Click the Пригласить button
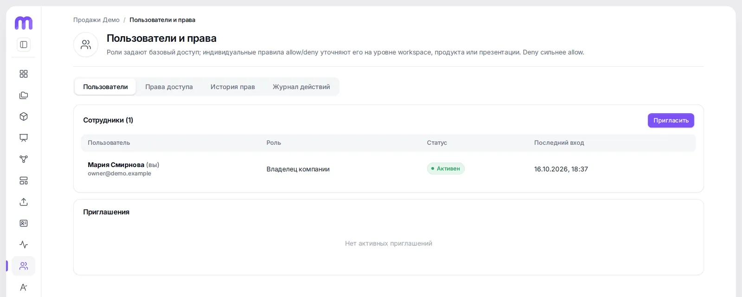The width and height of the screenshot is (742, 297). click(671, 120)
